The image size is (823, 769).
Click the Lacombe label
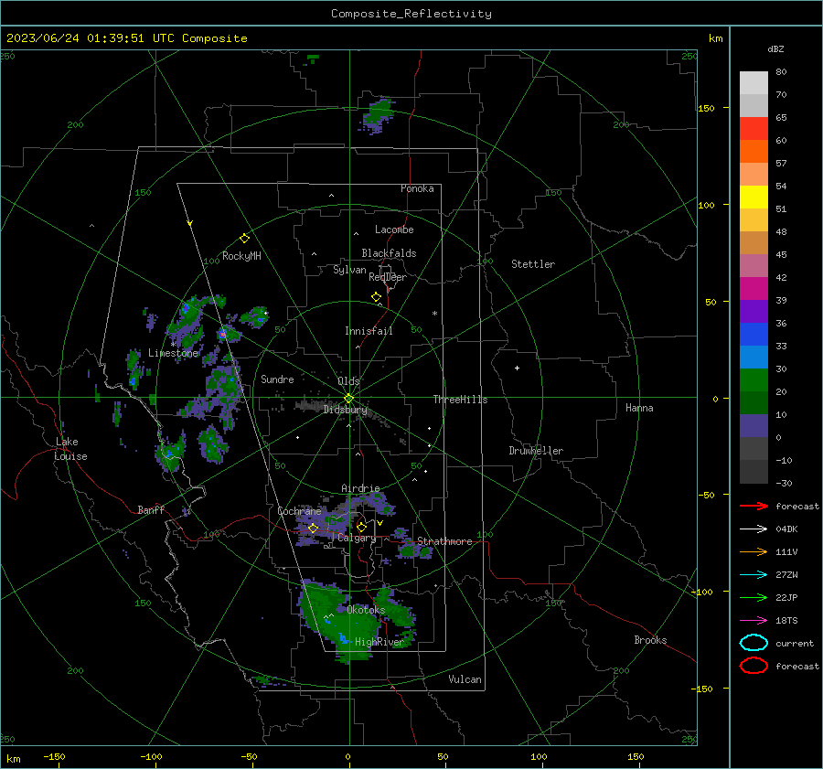[x=394, y=230]
